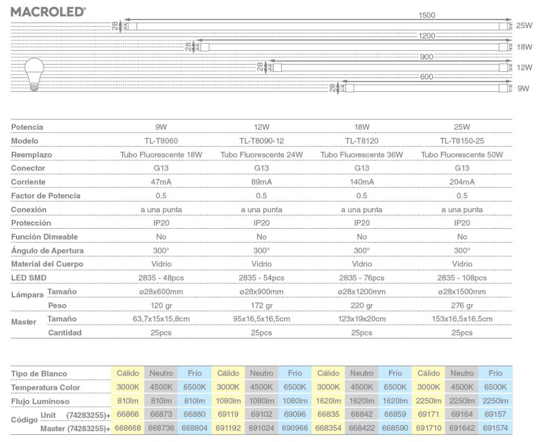
Task: Select the Tipo de Blanco label
Action: [39, 373]
